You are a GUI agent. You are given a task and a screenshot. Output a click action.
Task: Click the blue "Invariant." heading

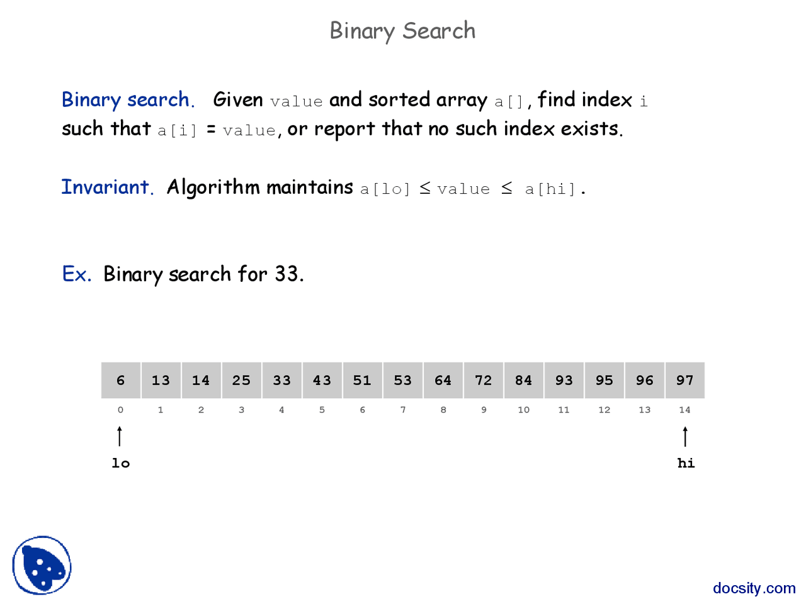107,187
